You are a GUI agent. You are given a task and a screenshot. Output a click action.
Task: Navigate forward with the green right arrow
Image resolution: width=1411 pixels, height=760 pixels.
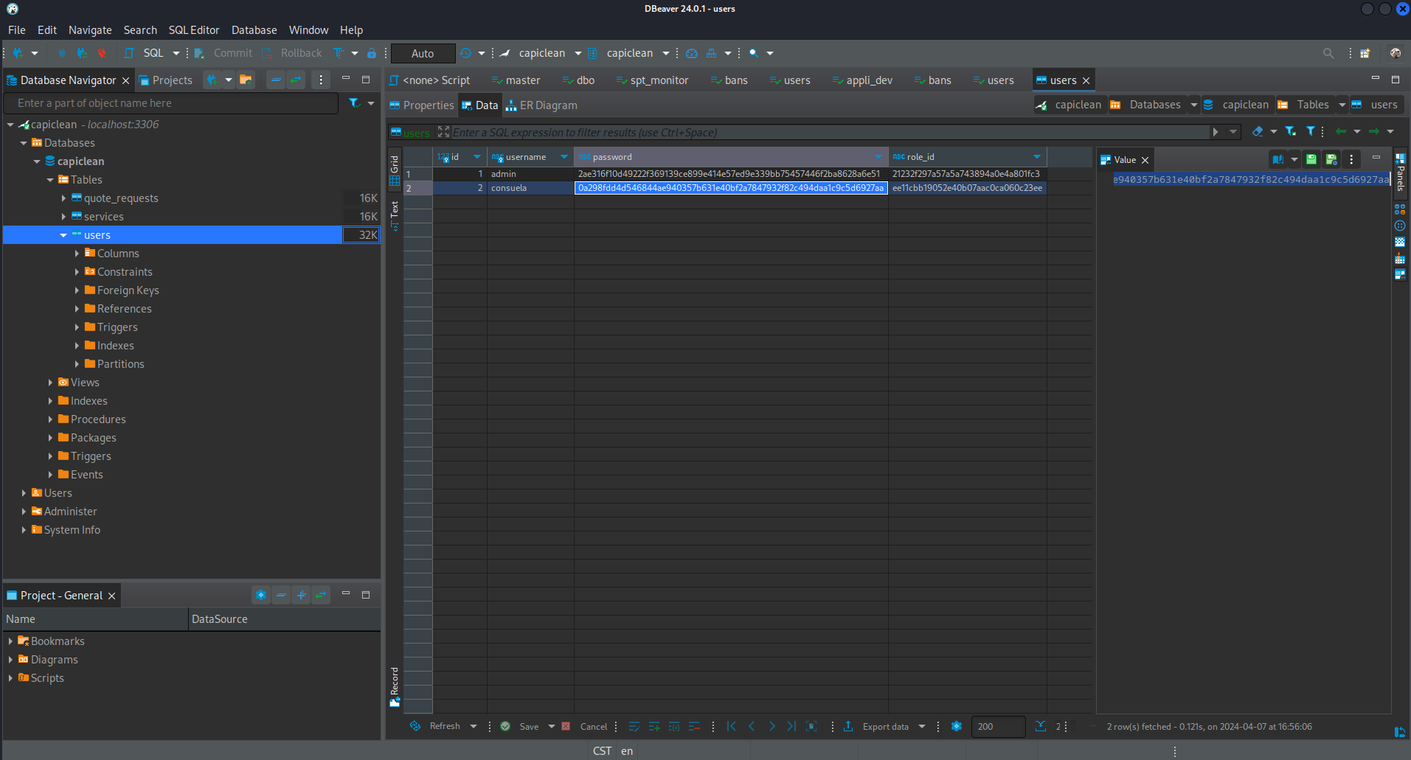coord(1374,131)
